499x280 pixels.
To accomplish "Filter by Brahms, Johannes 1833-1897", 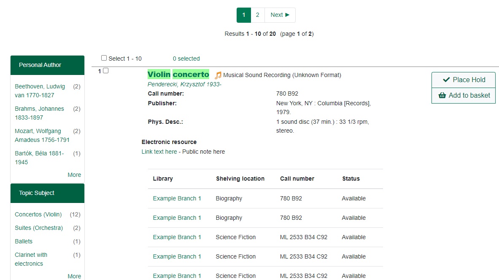I will click(x=39, y=113).
